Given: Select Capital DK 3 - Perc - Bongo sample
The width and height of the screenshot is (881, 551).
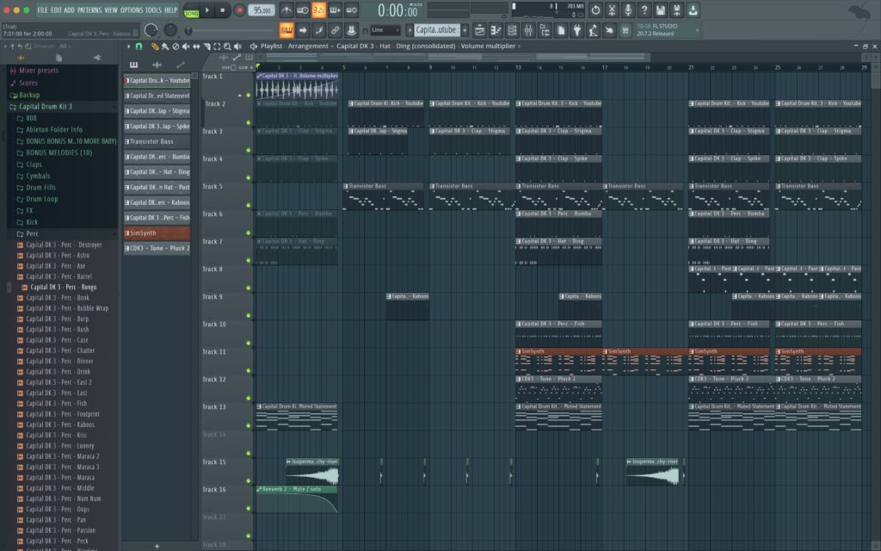Looking at the screenshot, I should (63, 287).
